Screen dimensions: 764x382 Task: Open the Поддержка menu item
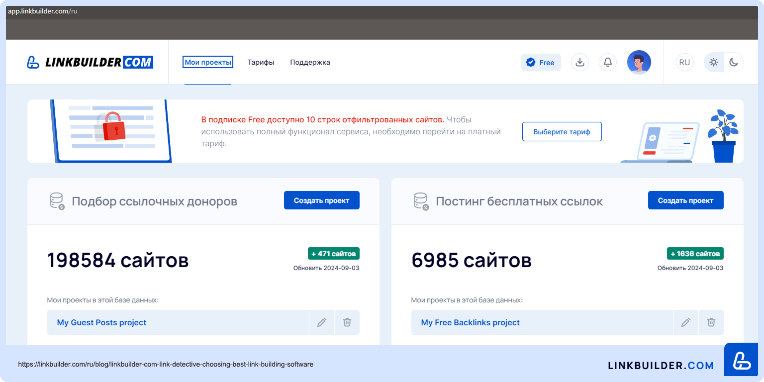(x=310, y=62)
